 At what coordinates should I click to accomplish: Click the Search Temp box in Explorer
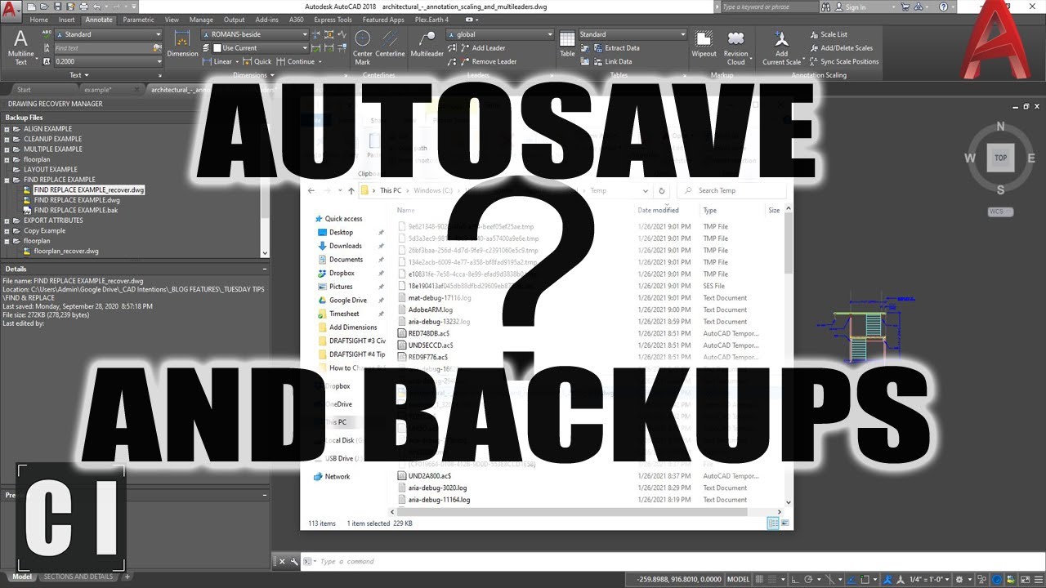coord(733,191)
